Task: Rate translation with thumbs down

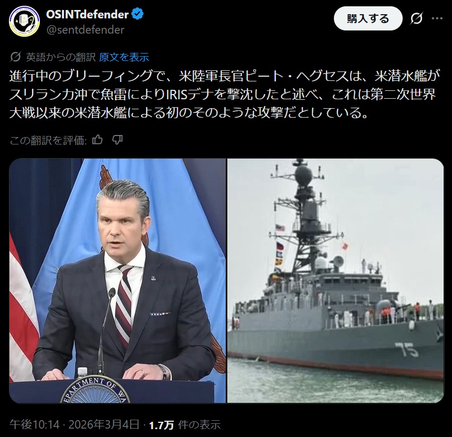Action: tap(118, 140)
